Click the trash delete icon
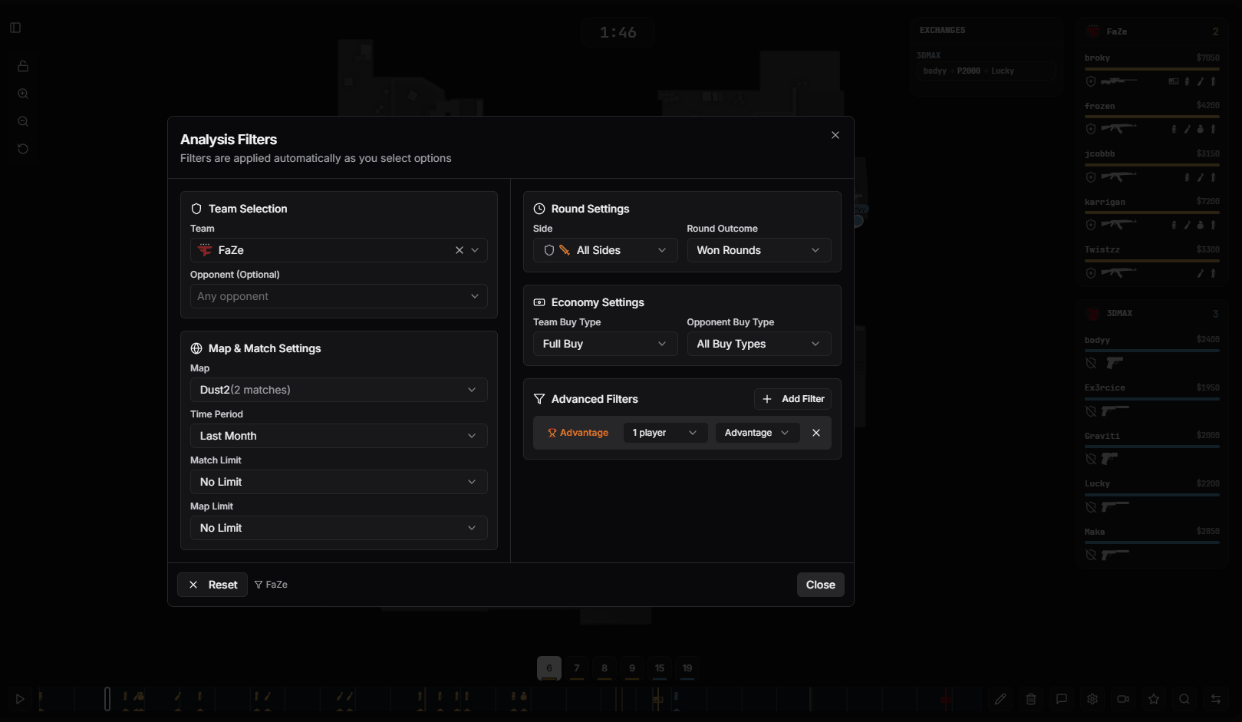Screen dimensions: 1242x722 point(1031,699)
